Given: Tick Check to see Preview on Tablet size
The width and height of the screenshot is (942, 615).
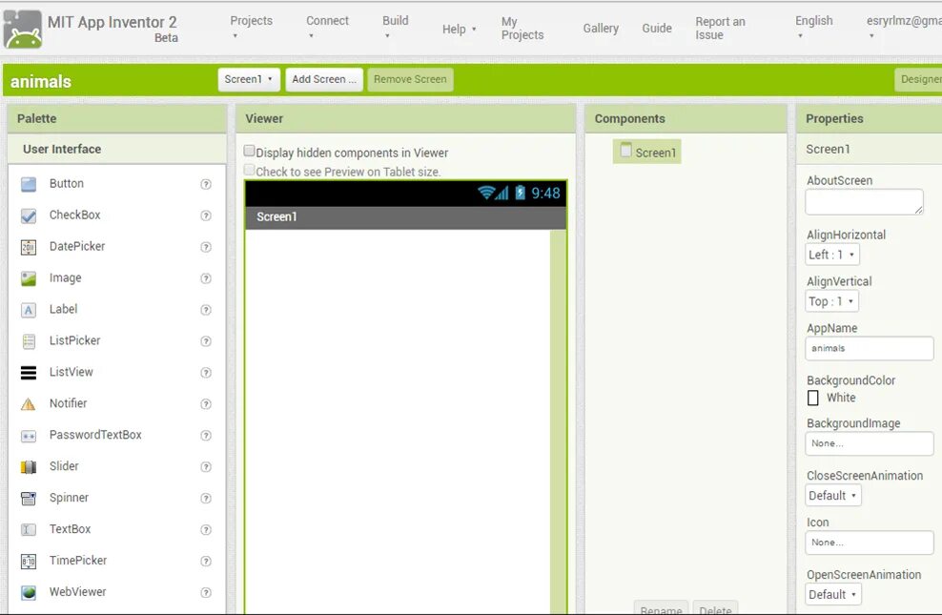Looking at the screenshot, I should click(249, 170).
